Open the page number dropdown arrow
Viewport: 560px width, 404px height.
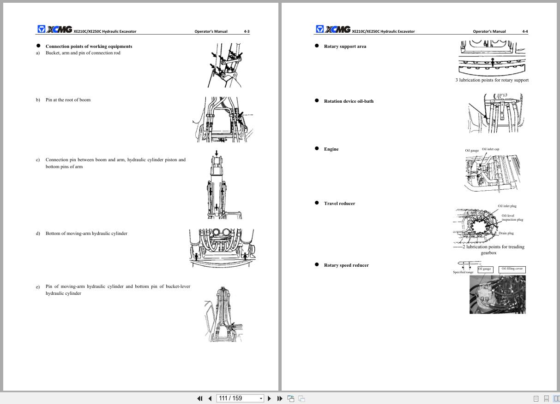[x=261, y=398]
